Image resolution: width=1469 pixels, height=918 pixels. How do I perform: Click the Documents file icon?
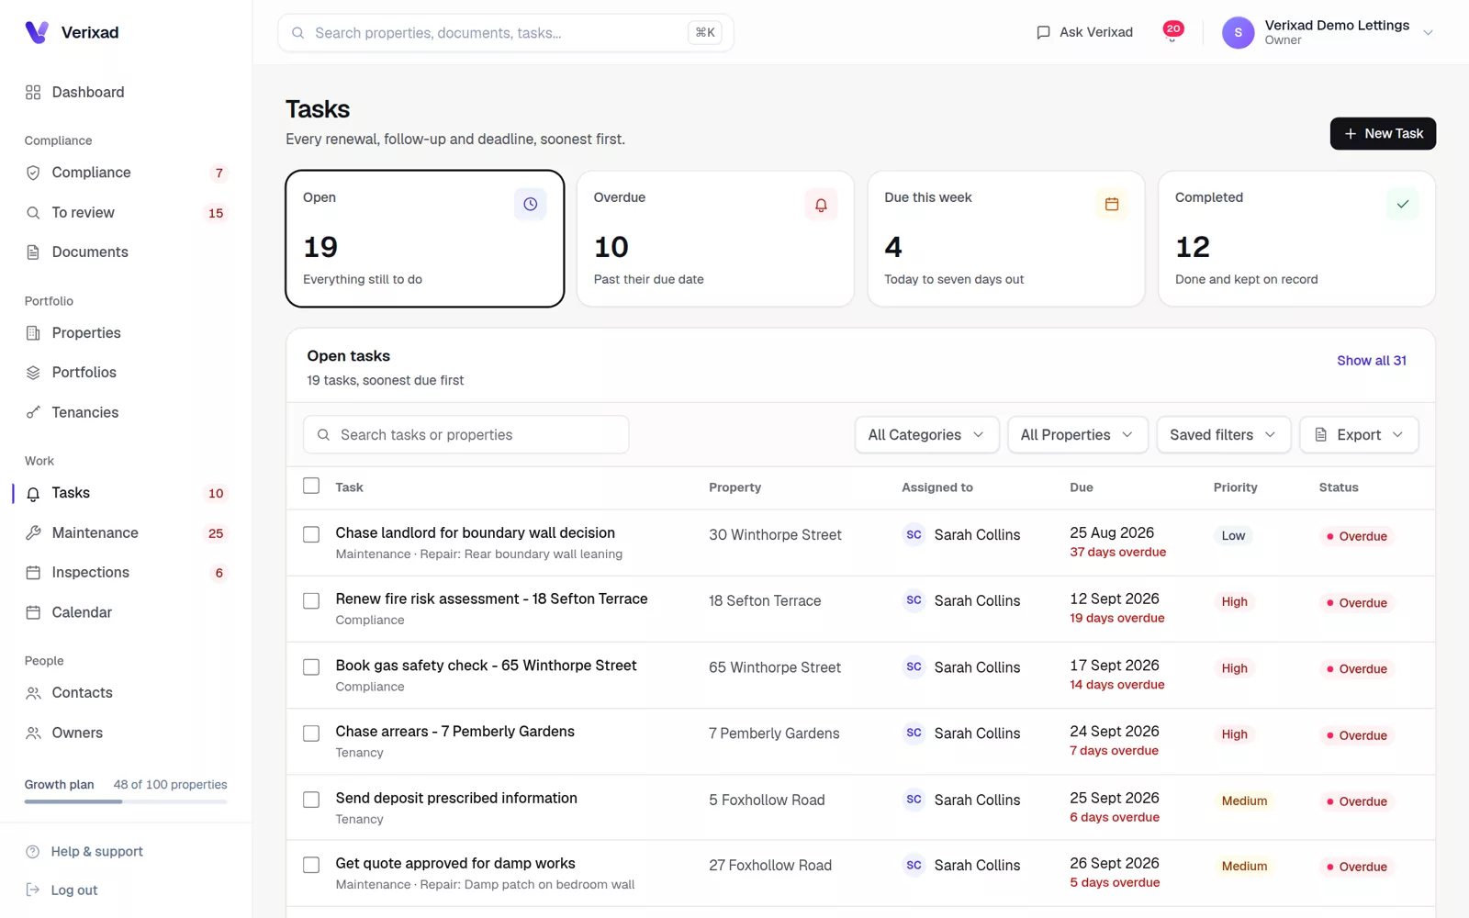click(x=33, y=252)
